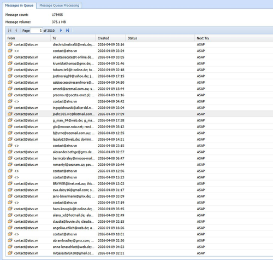Click envelope icon for eva.daisy16@gmail.com row
The height and width of the screenshot is (260, 273).
(10, 190)
